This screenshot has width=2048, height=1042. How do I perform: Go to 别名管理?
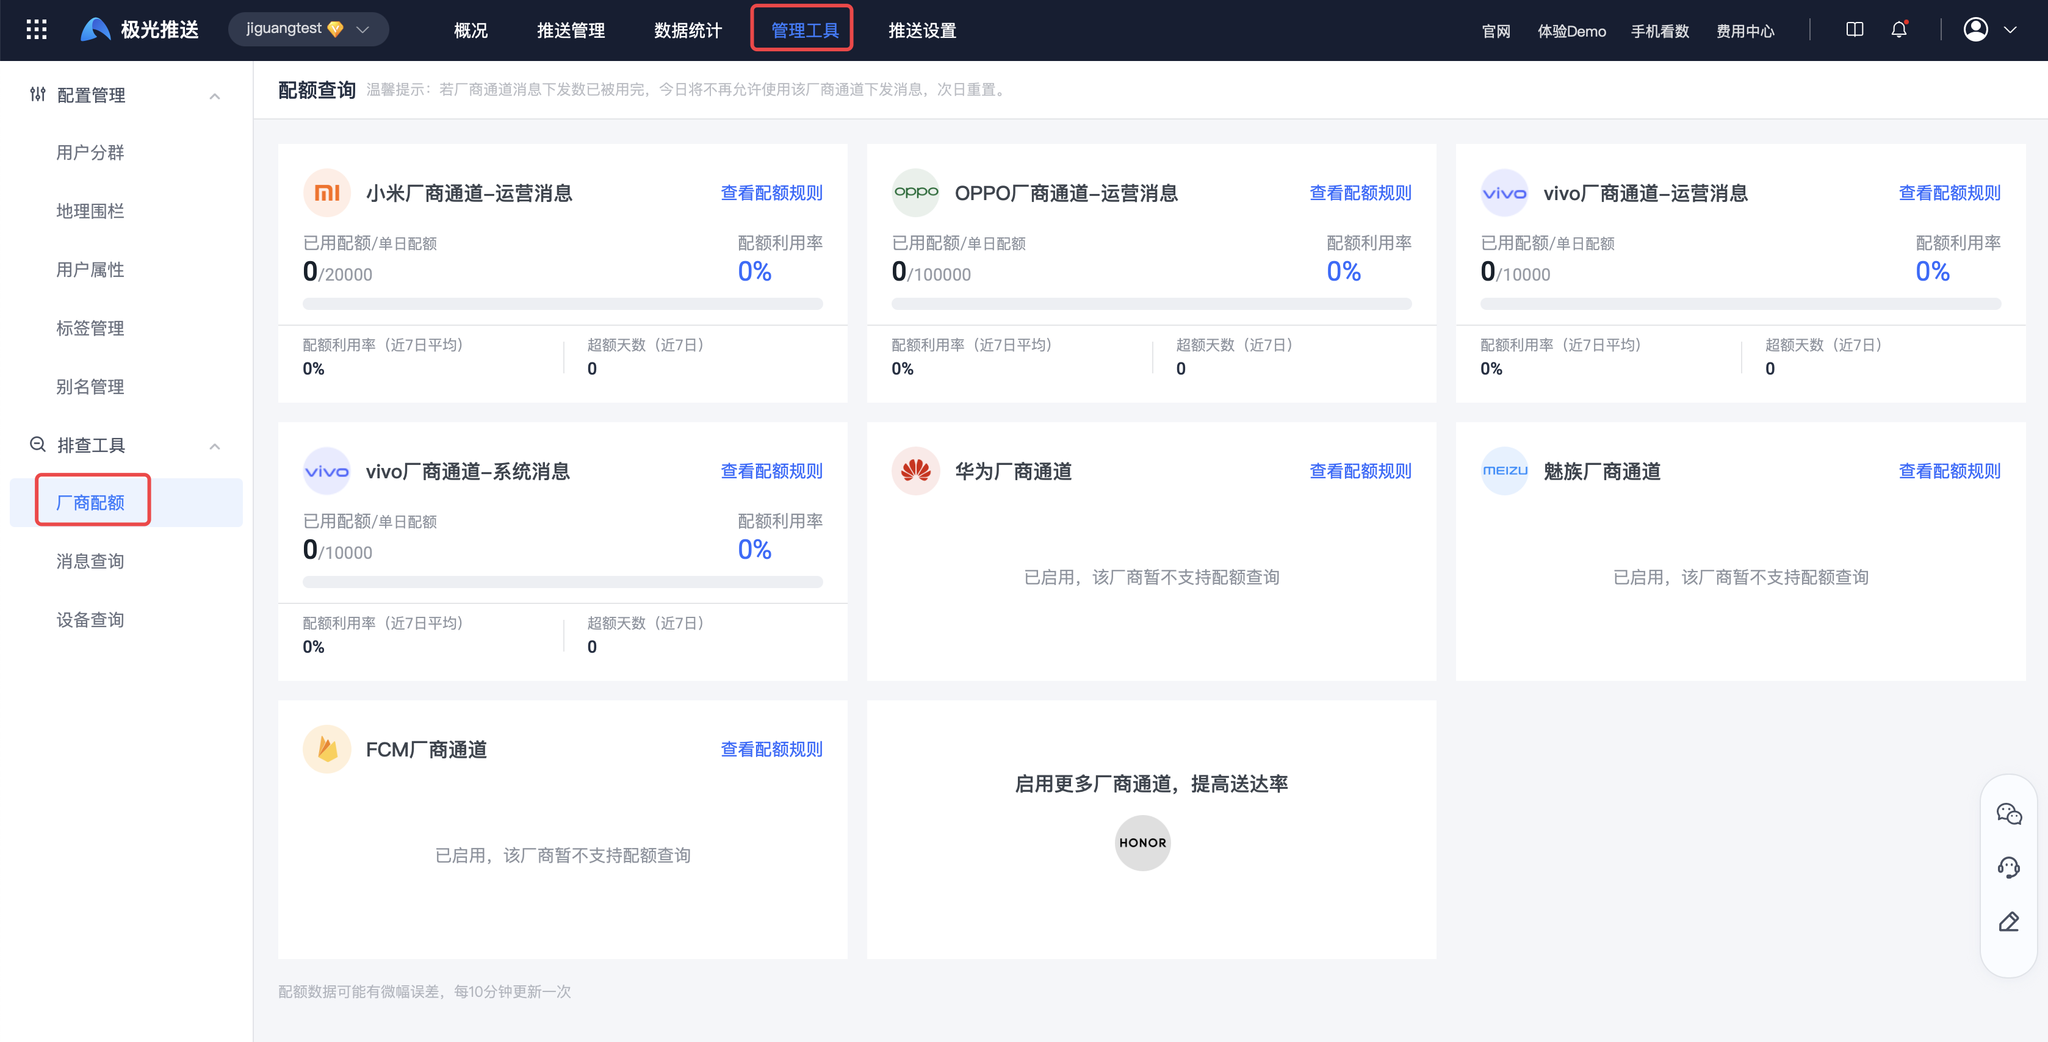pos(90,386)
